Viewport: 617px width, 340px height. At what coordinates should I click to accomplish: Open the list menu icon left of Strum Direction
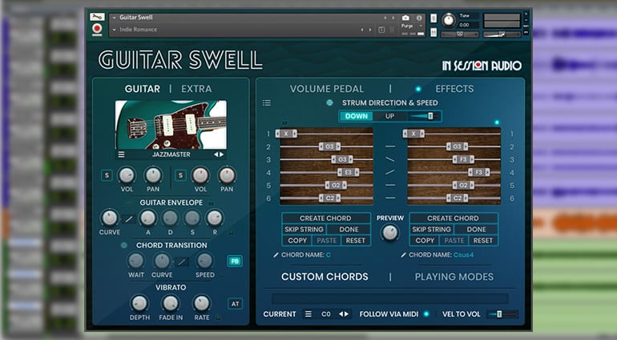click(266, 103)
